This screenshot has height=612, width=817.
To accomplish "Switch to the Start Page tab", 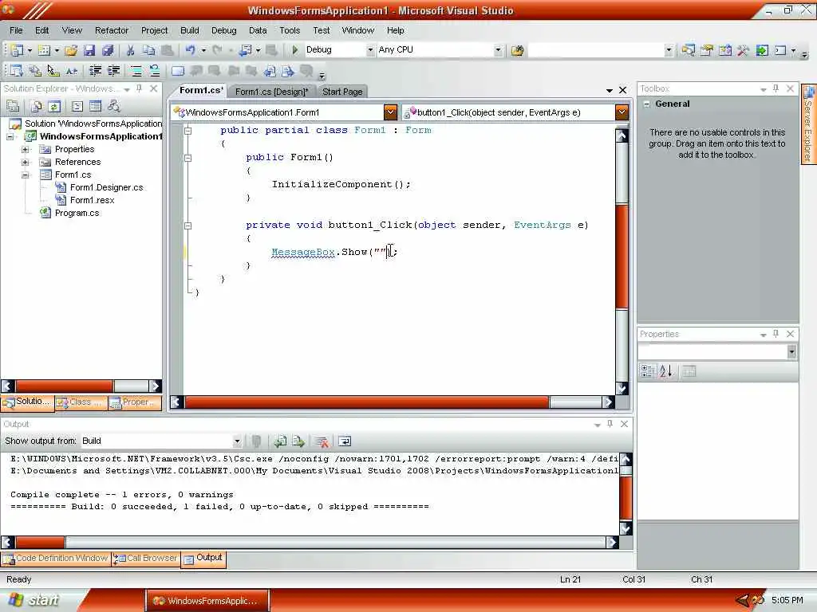I will [x=342, y=92].
